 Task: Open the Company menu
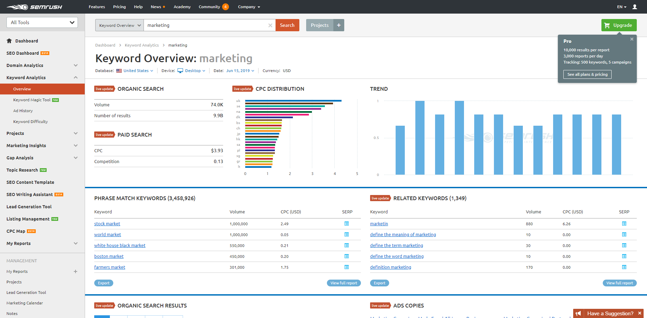click(249, 7)
